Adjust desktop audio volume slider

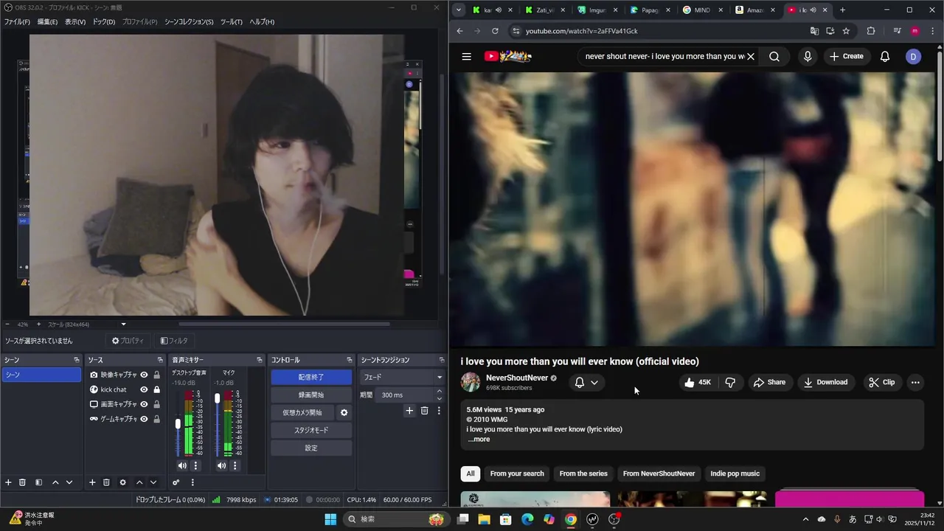[x=178, y=424]
